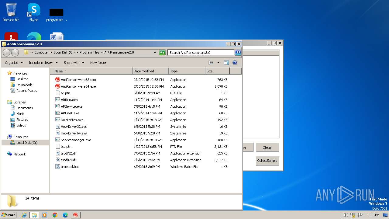Click the New folder button
This screenshot has height=219, width=389.
pyautogui.click(x=98, y=63)
